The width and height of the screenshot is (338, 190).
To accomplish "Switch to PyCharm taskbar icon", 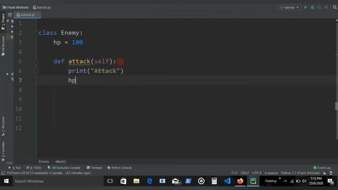I will pos(253,181).
